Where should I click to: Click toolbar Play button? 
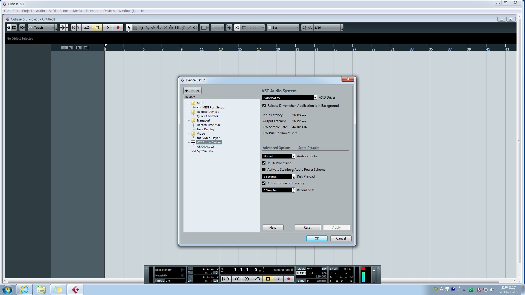pos(108,28)
